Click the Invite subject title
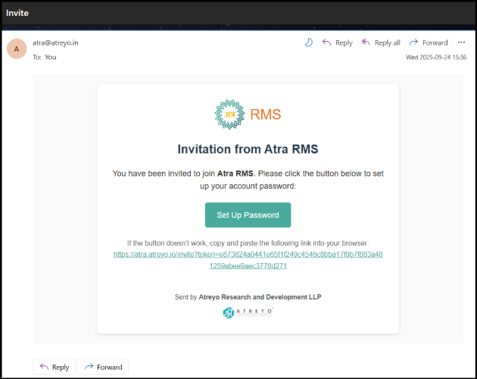The width and height of the screenshot is (477, 379). pos(17,13)
